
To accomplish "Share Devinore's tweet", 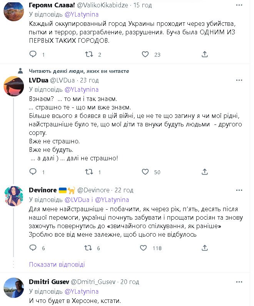I will click(x=205, y=248).
